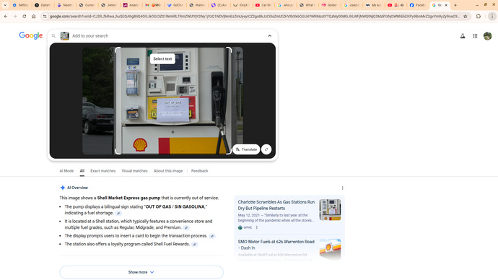Click the Charlotte article gas pump thumbnail
This screenshot has height=280, width=498.
click(330, 210)
